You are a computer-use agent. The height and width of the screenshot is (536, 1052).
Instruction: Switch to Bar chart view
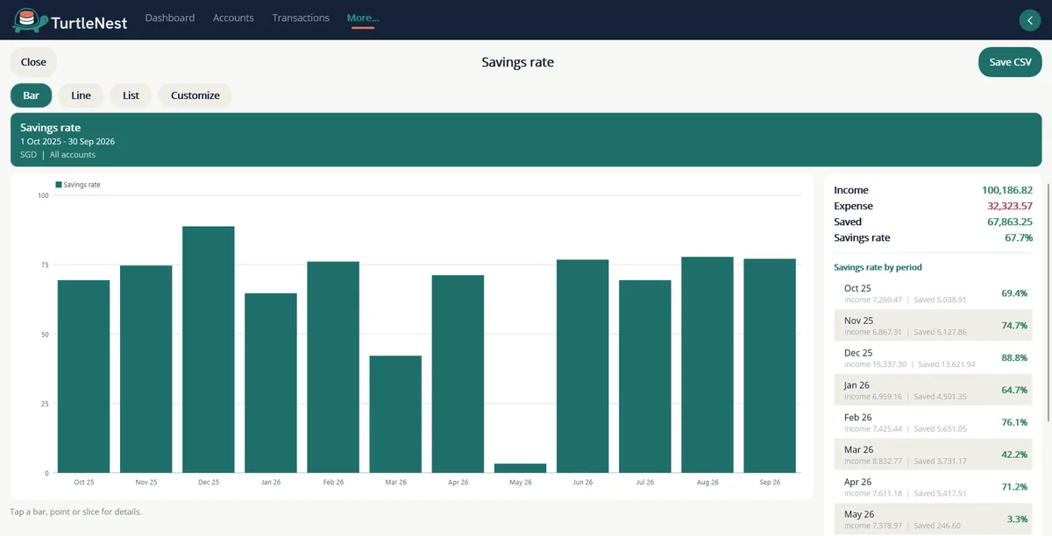pos(31,95)
